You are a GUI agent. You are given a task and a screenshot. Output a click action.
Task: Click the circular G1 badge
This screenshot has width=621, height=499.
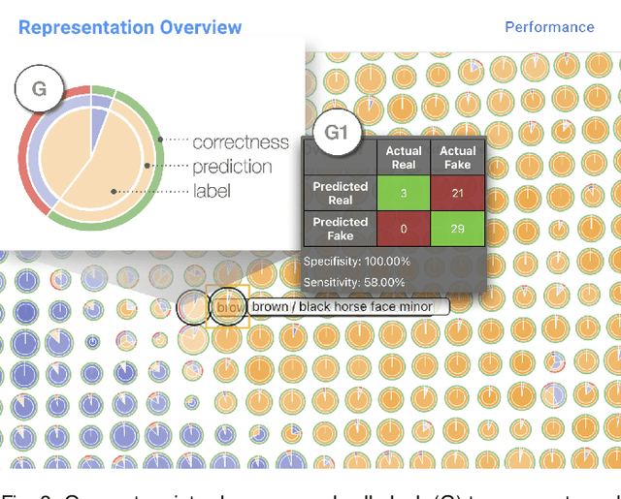(x=335, y=133)
